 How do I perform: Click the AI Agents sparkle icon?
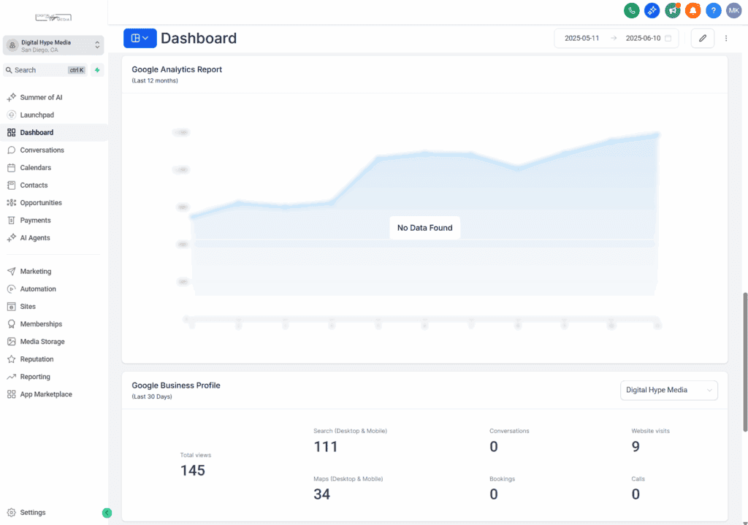[12, 238]
